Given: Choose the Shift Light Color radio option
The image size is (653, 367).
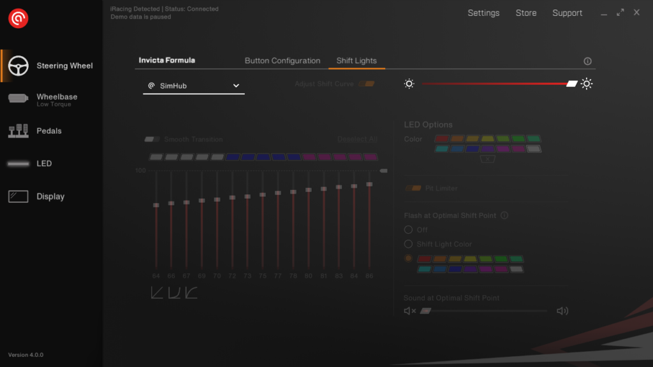Looking at the screenshot, I should tap(407, 244).
